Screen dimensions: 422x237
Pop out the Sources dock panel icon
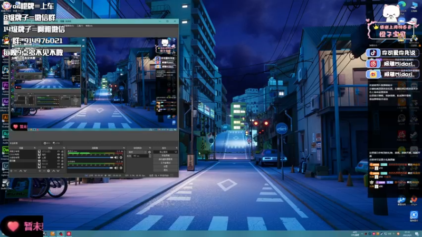[64, 148]
